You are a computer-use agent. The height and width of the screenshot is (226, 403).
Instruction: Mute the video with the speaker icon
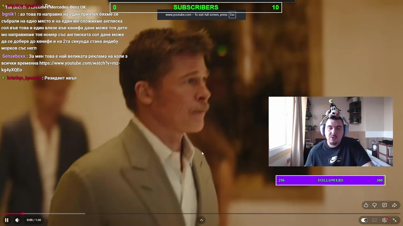coord(17,220)
